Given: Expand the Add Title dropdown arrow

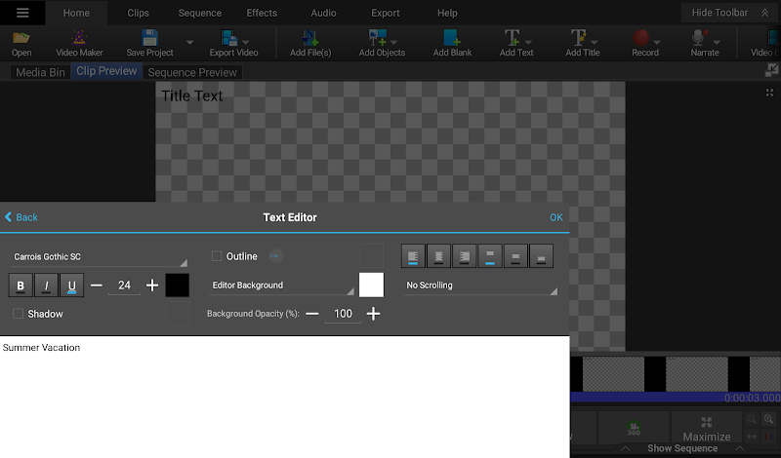Looking at the screenshot, I should pos(595,42).
